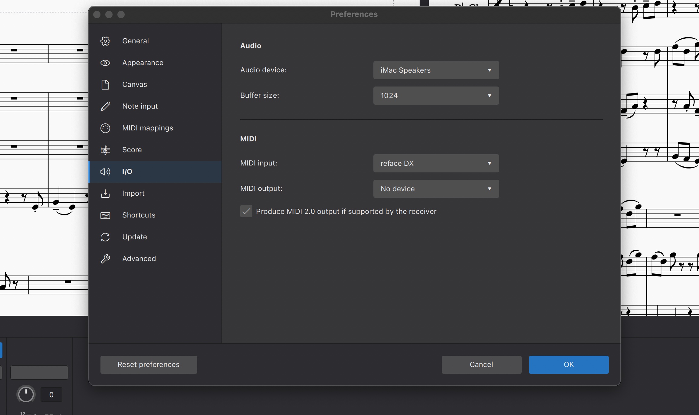Confirm settings with OK

pos(568,364)
